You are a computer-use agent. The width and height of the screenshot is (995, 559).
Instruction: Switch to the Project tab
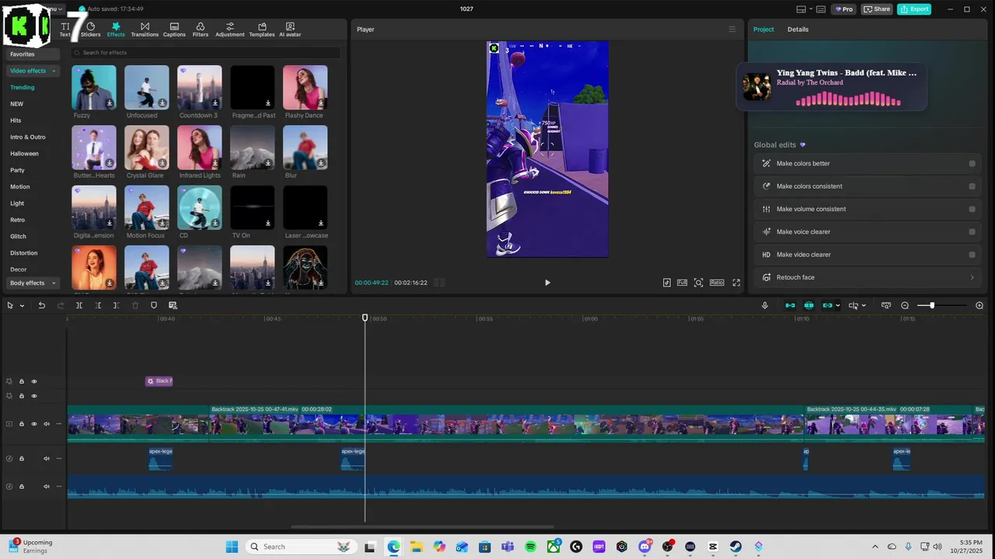pos(763,30)
